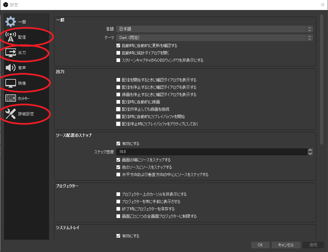Click the 映像 monitor icon

coord(11,83)
